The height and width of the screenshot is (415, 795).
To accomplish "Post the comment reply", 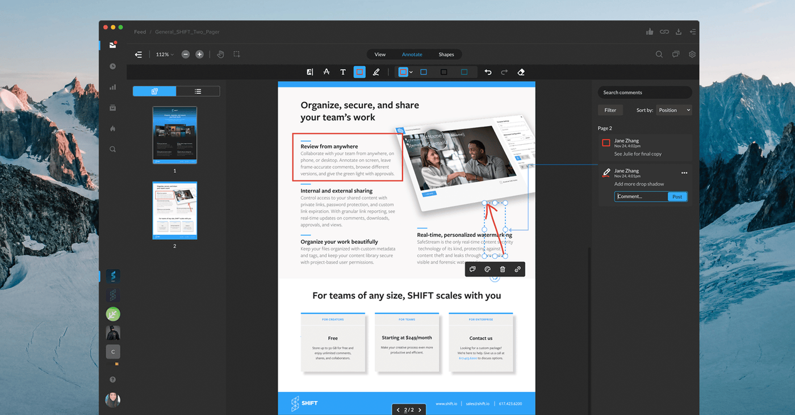I will click(x=677, y=196).
